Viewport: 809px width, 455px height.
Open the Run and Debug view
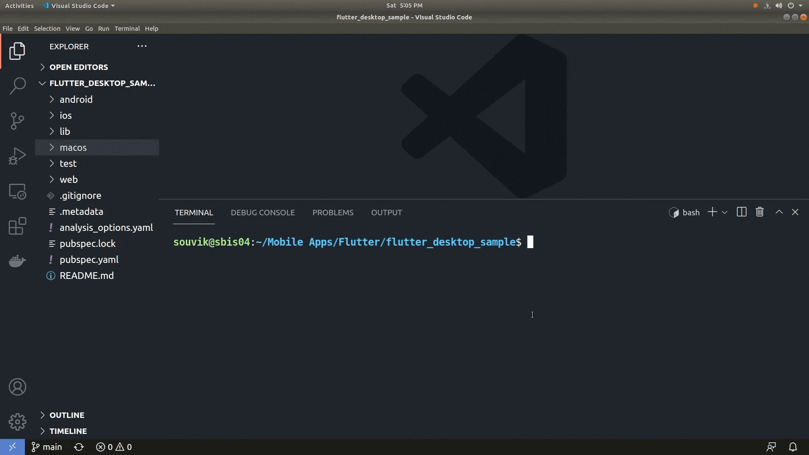pos(17,156)
